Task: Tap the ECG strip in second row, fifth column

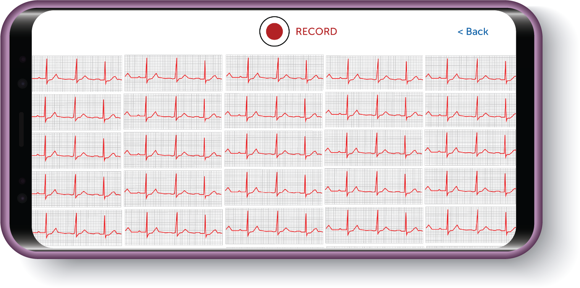Action: [x=470, y=109]
